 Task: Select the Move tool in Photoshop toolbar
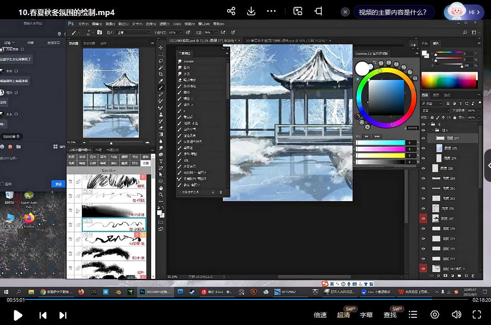pyautogui.click(x=161, y=48)
